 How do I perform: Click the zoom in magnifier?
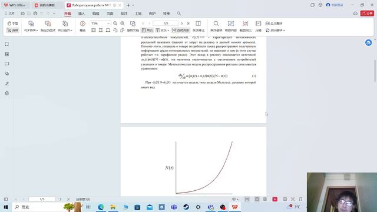123,24
